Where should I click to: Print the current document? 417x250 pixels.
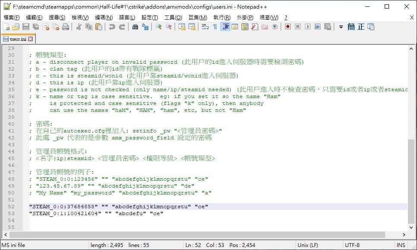(x=65, y=26)
